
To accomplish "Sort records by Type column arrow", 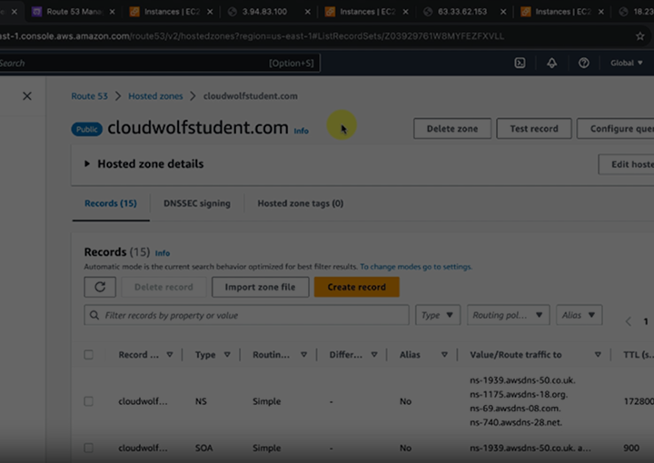I will pyautogui.click(x=227, y=355).
